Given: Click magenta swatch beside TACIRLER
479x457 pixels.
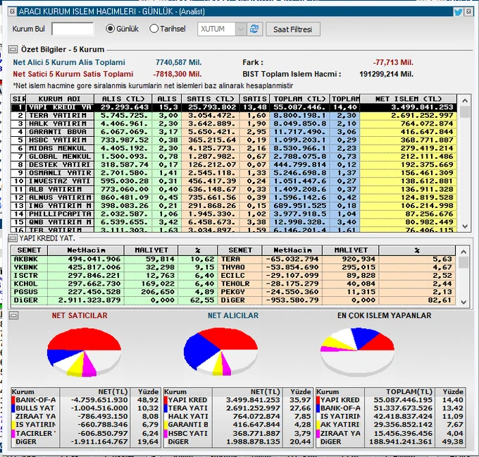Looking at the screenshot, I should 13,434.
